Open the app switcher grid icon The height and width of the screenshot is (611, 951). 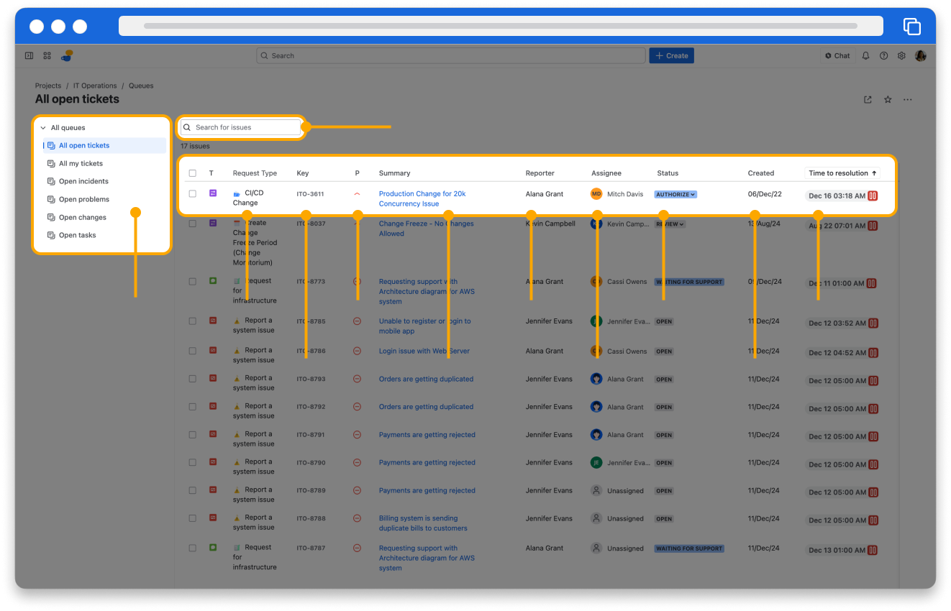click(47, 55)
